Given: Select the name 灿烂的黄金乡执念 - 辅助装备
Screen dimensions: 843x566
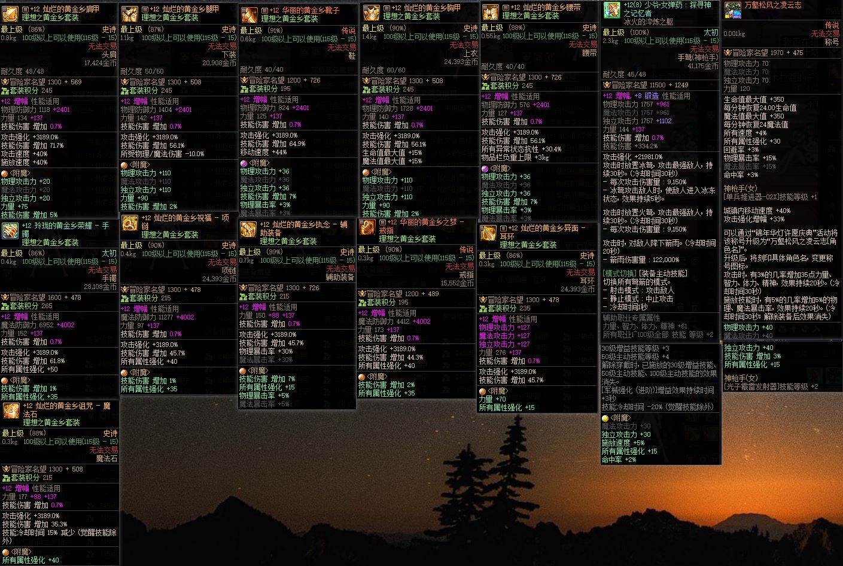Looking at the screenshot, I should coord(303,229).
